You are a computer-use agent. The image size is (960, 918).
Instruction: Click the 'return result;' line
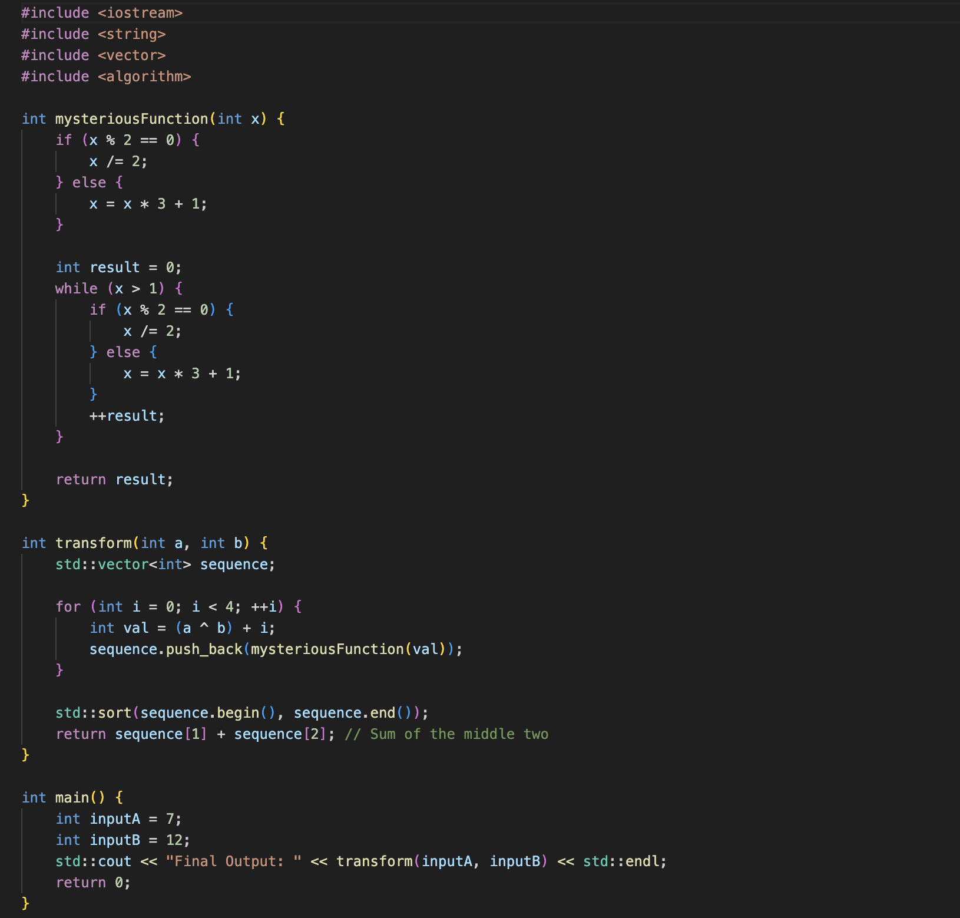tap(114, 480)
